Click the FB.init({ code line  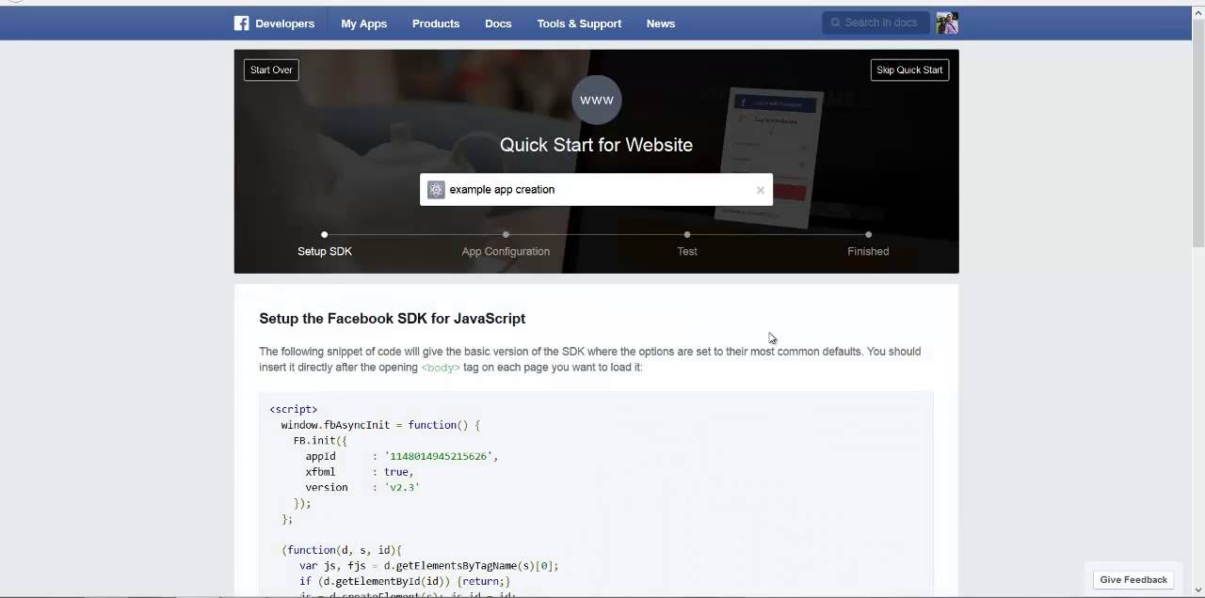[320, 440]
